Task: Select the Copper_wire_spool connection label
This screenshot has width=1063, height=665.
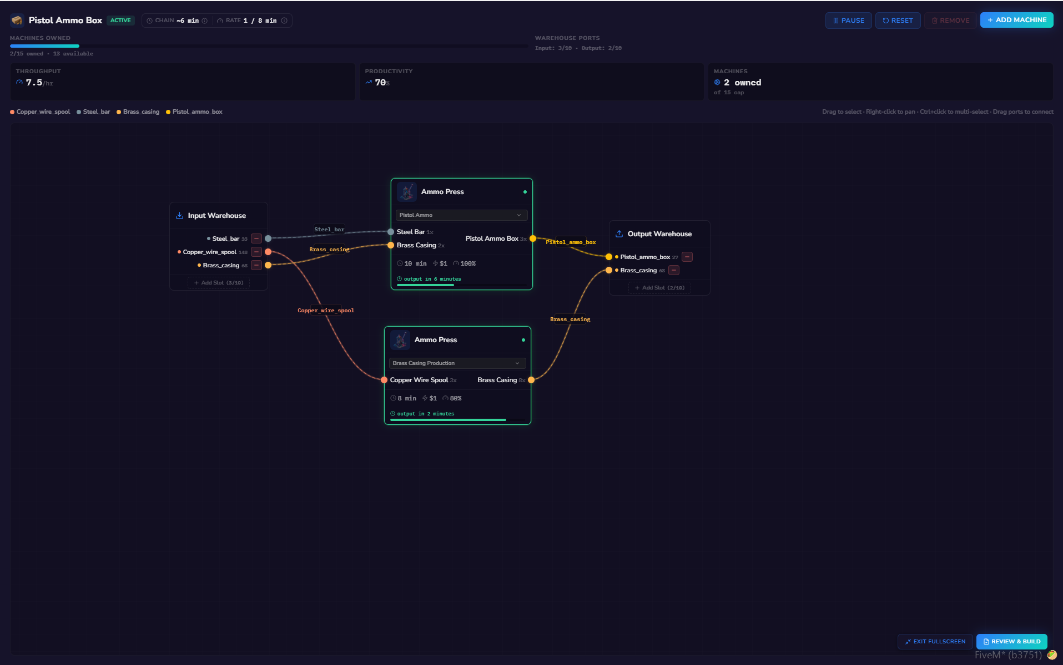Action: (x=326, y=311)
